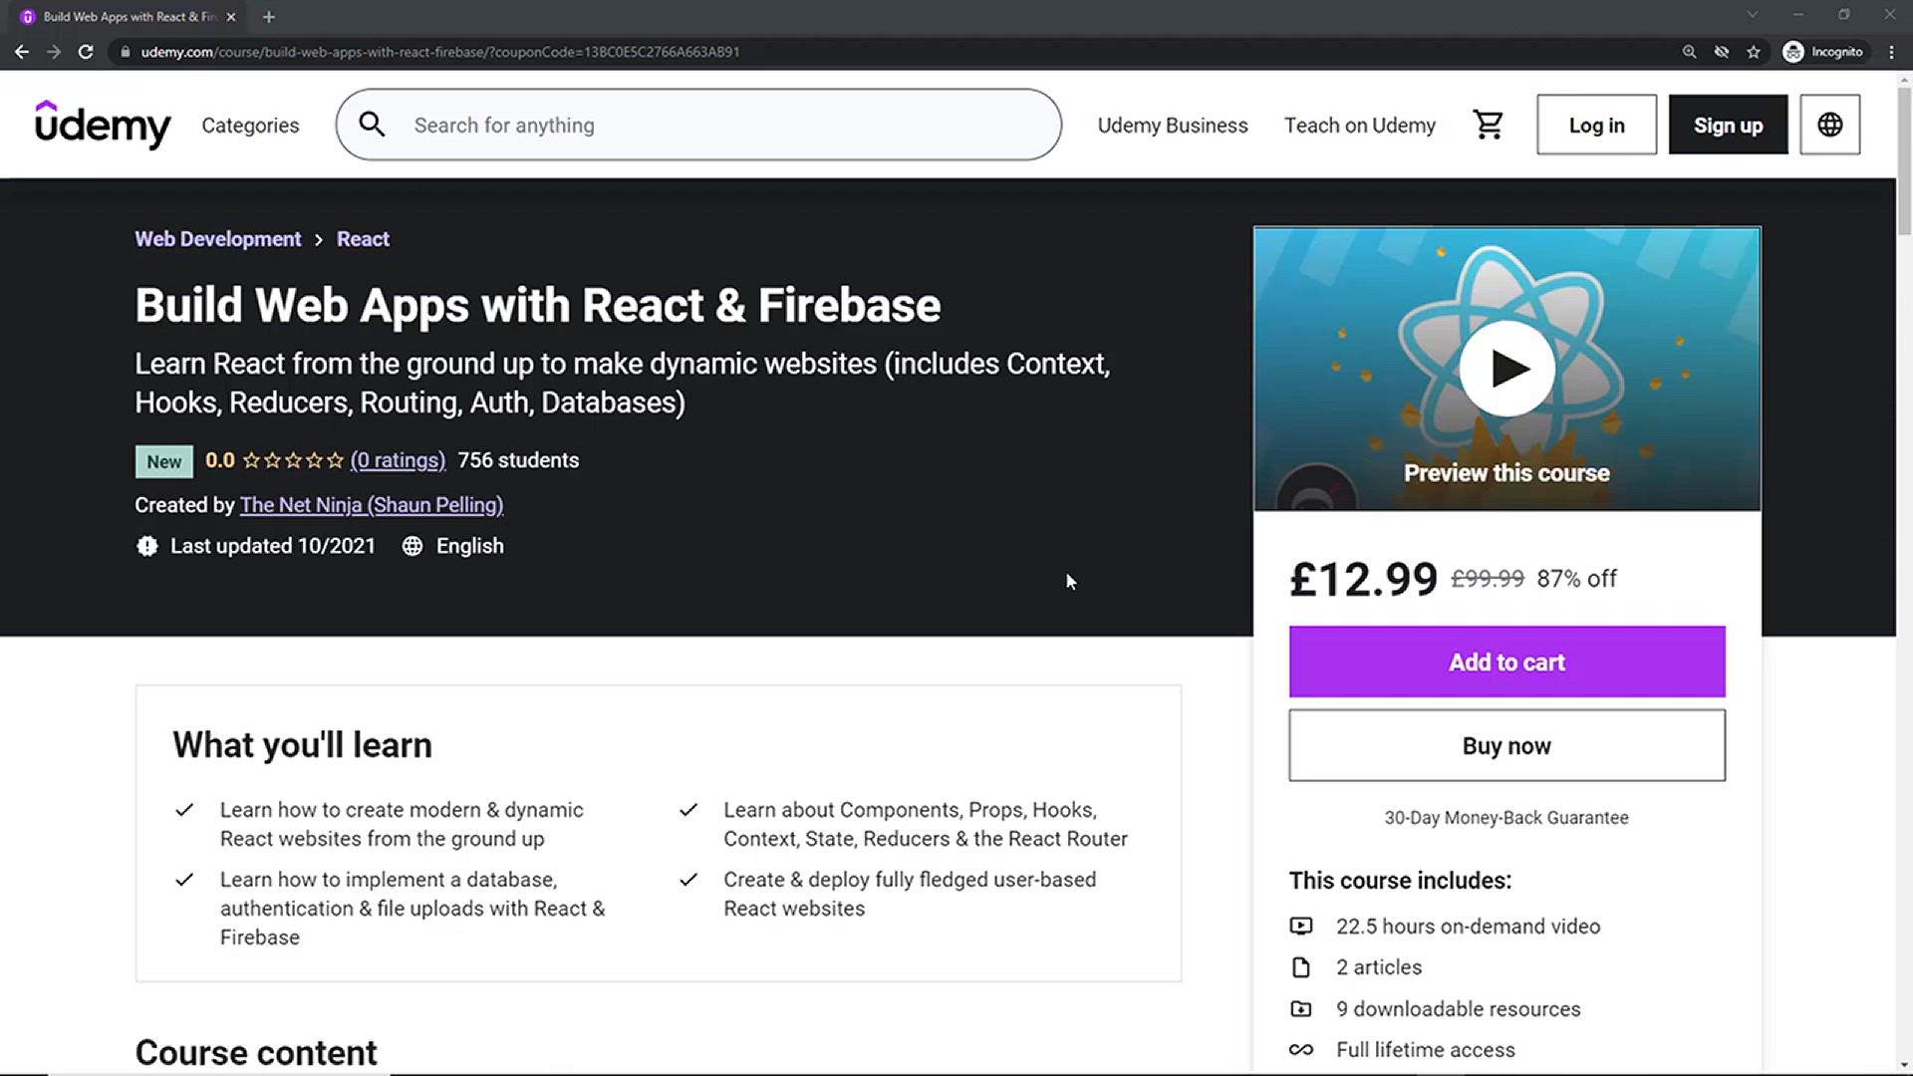The width and height of the screenshot is (1913, 1076).
Task: Click the Last updated badge icon
Action: [146, 546]
